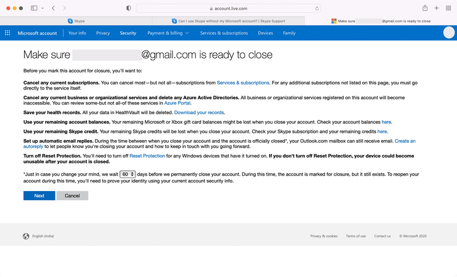
Task: Show the tab overview grid icon
Action: pyautogui.click(x=448, y=8)
